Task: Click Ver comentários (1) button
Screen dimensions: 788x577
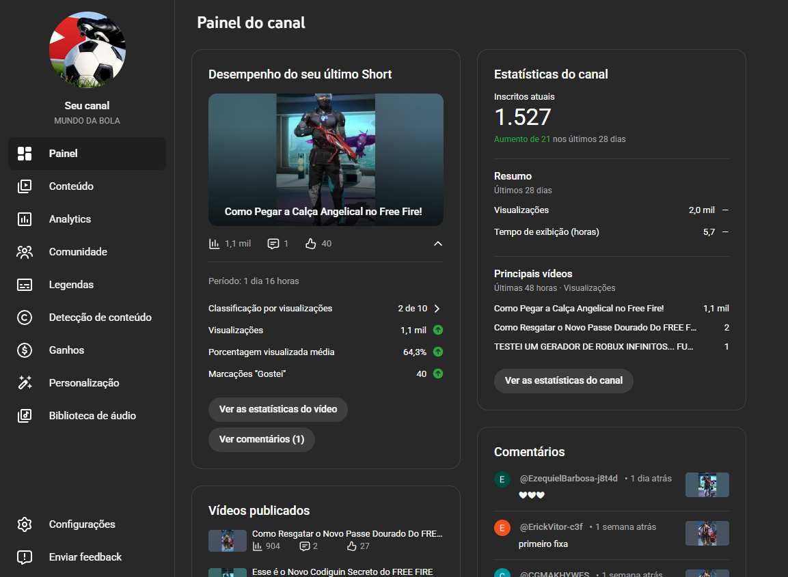Action: pos(261,439)
